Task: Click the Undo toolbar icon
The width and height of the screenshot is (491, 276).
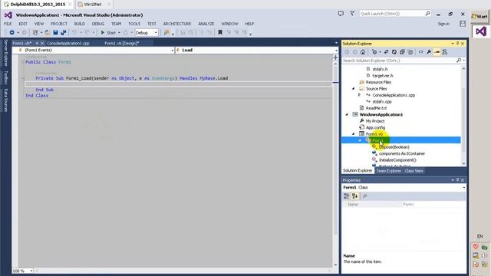Action: 74,32
